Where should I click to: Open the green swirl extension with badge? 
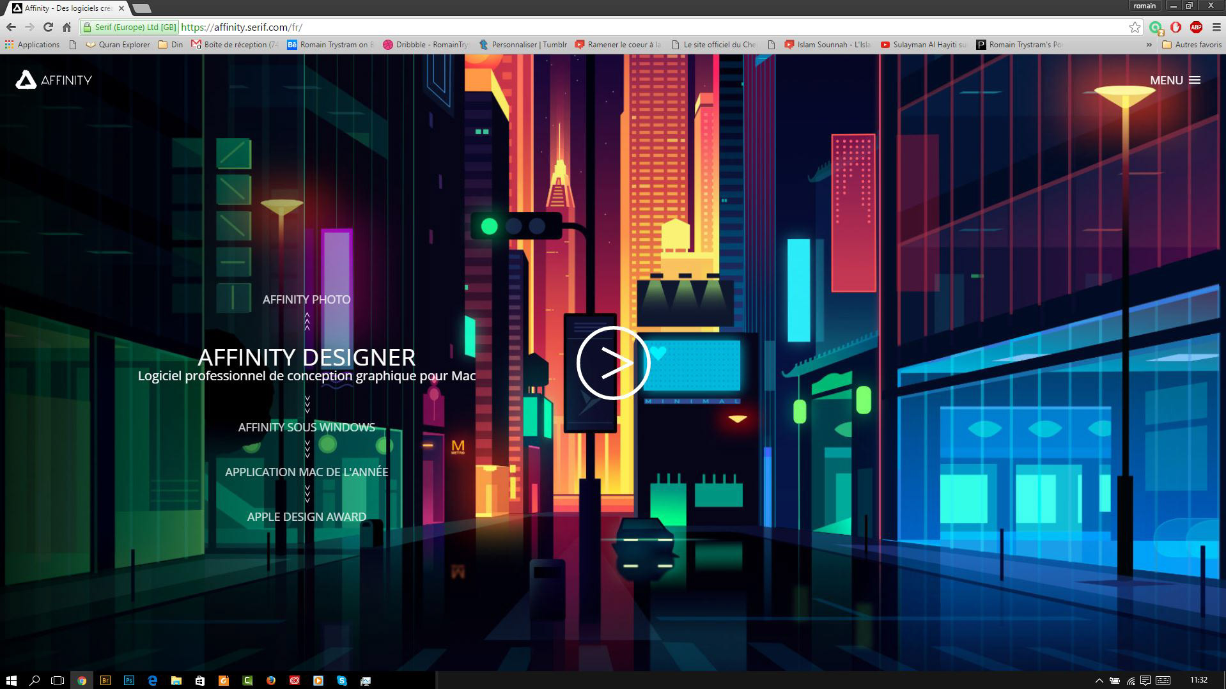[1156, 27]
